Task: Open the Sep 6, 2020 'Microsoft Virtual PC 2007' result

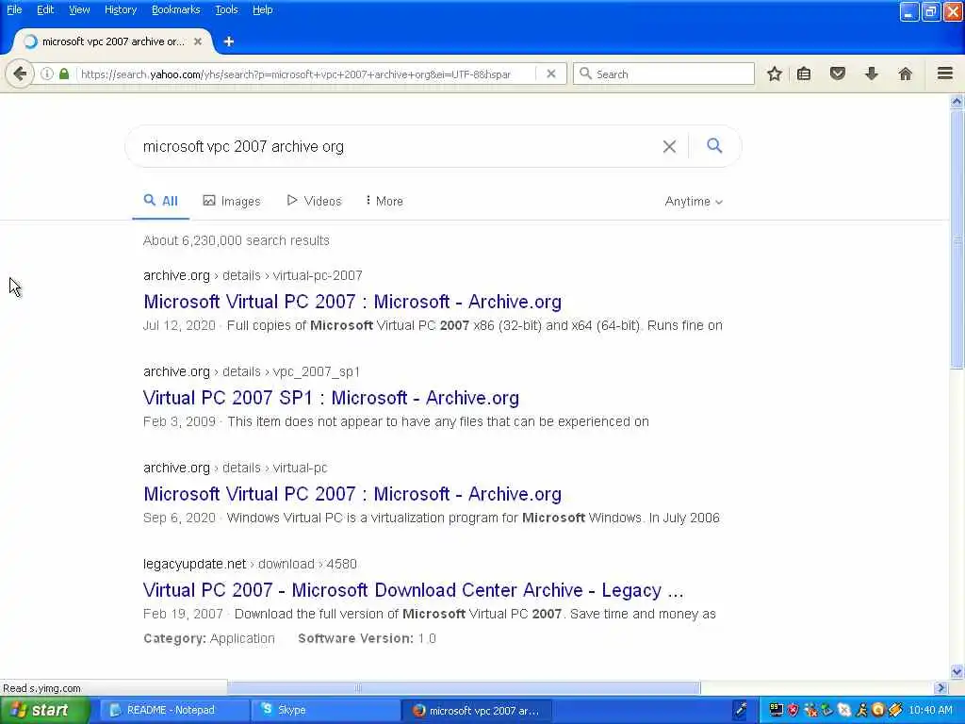Action: pyautogui.click(x=352, y=494)
